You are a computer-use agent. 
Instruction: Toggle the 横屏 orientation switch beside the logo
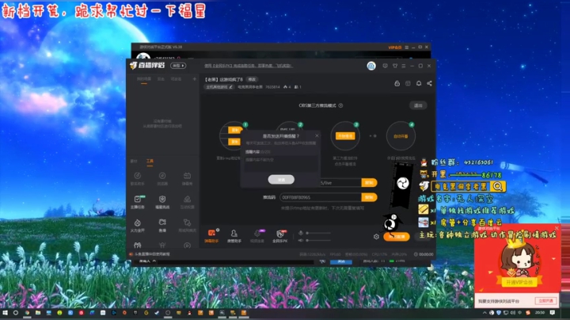tap(178, 66)
